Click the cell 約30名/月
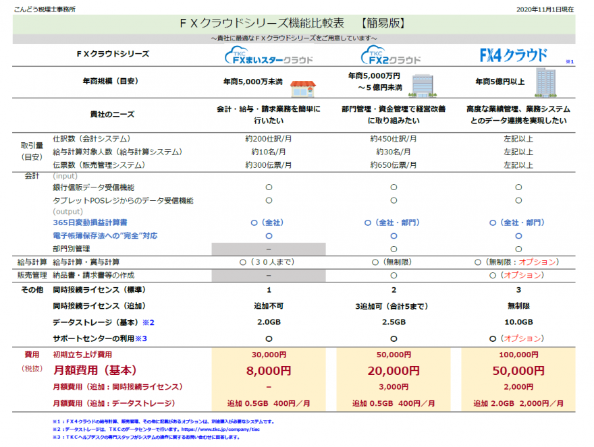Image resolution: width=594 pixels, height=447 pixels. (394, 152)
